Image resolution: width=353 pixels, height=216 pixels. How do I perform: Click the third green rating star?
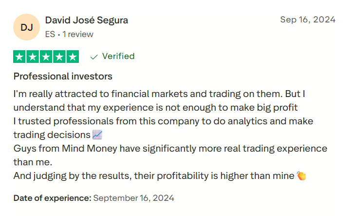pyautogui.click(x=46, y=57)
